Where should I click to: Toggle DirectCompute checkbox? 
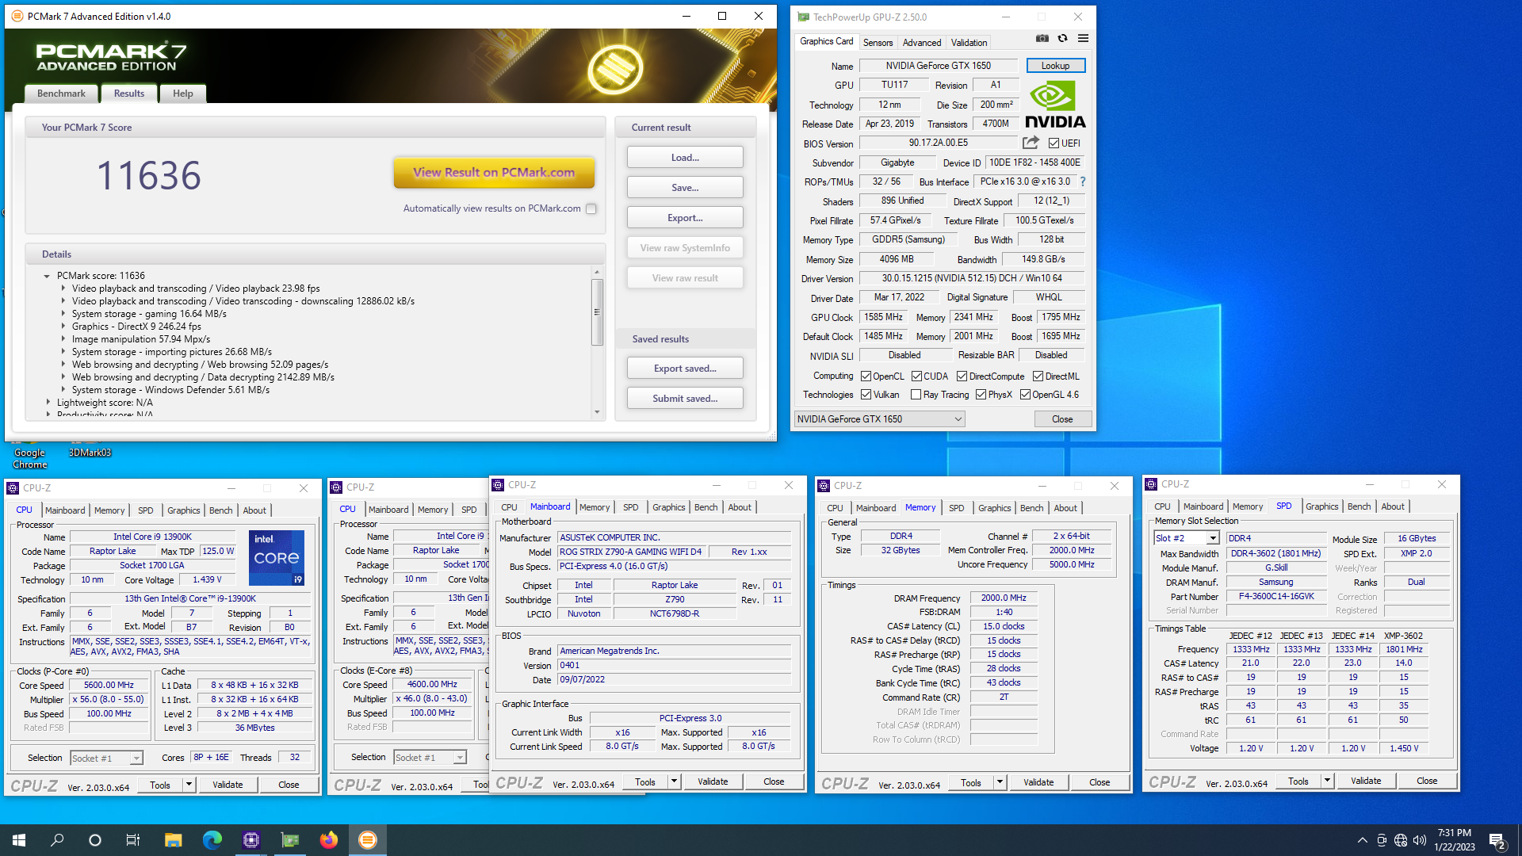click(x=962, y=376)
